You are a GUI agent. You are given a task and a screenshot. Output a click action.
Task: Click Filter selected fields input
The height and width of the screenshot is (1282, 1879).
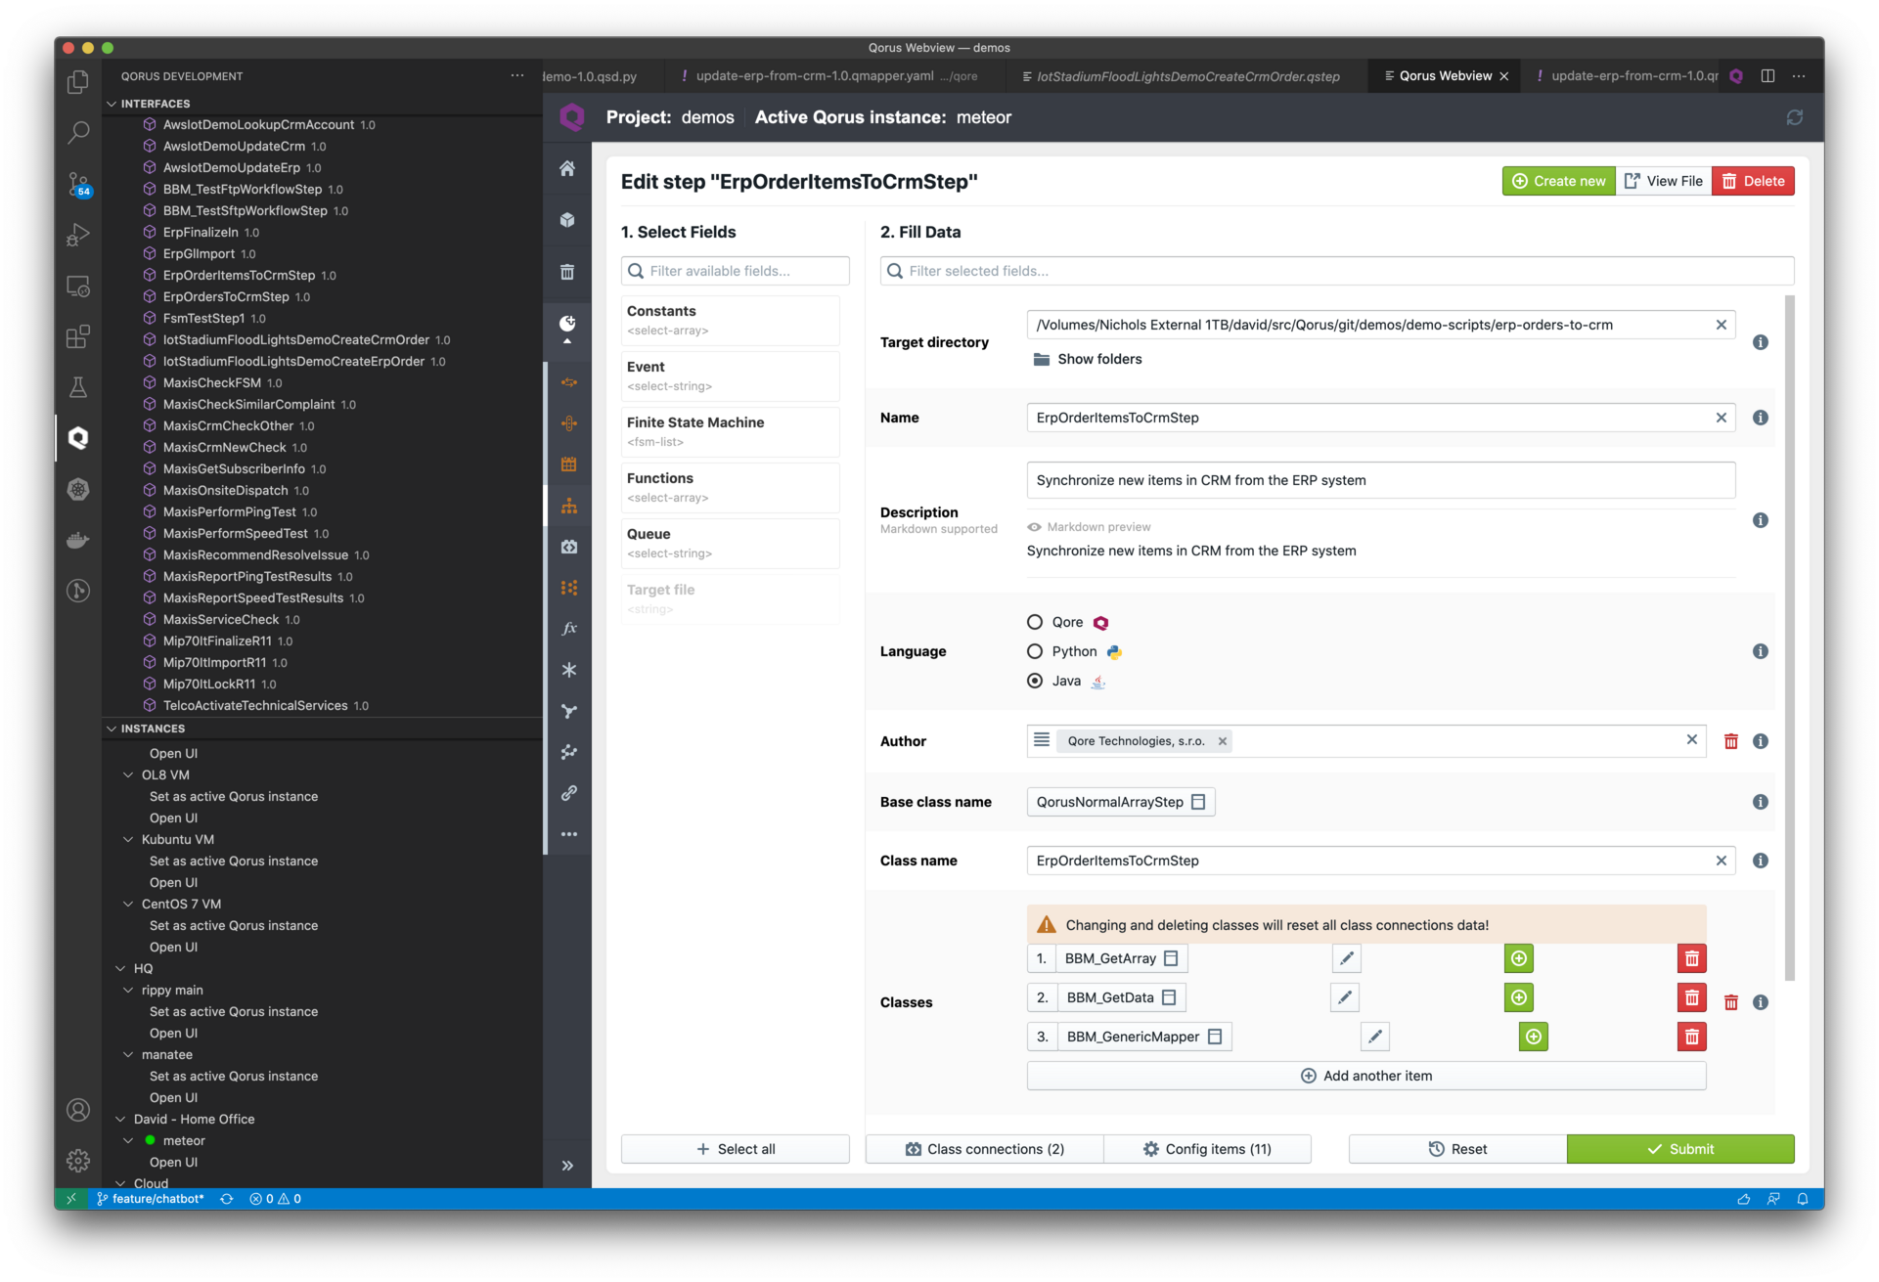pyautogui.click(x=1337, y=271)
